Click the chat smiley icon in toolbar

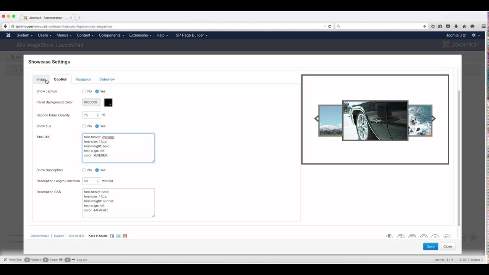coord(473,26)
